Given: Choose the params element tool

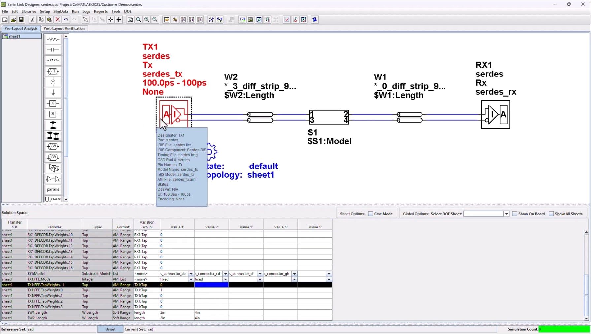Looking at the screenshot, I should [x=53, y=189].
